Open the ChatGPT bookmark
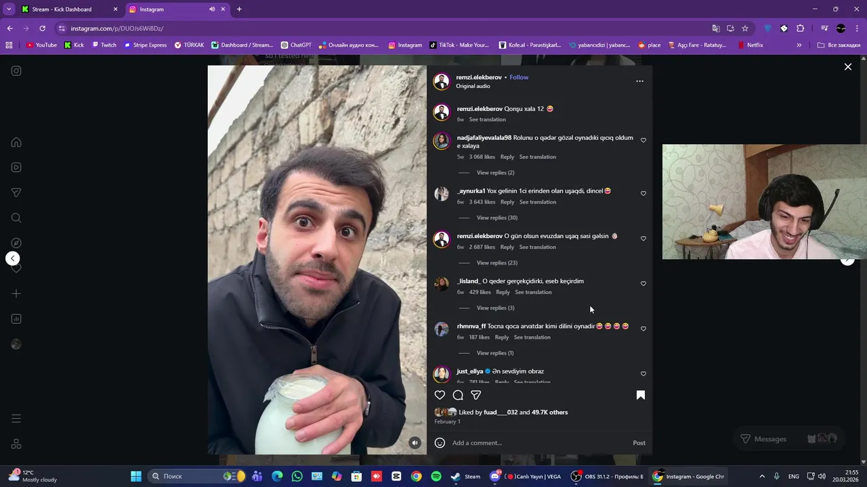The width and height of the screenshot is (867, 487). click(x=296, y=45)
